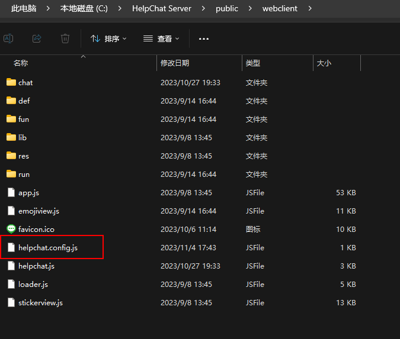
Task: Click date 2023/11/4 17:43
Action: [x=188, y=247]
